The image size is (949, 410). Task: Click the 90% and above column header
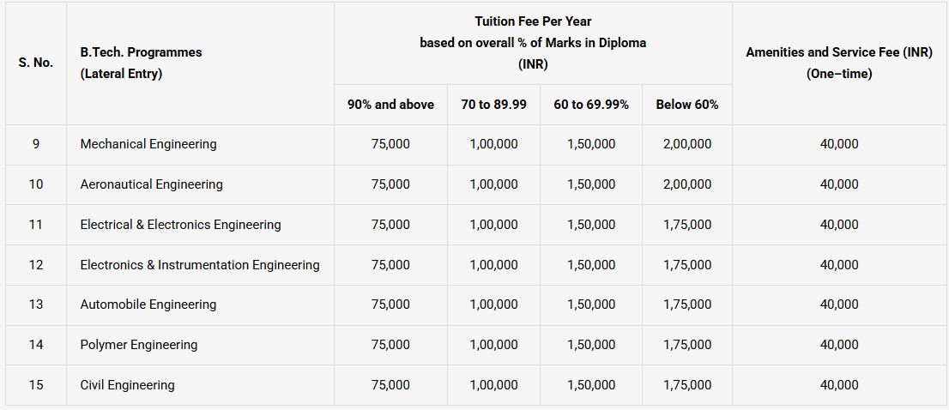pyautogui.click(x=390, y=105)
